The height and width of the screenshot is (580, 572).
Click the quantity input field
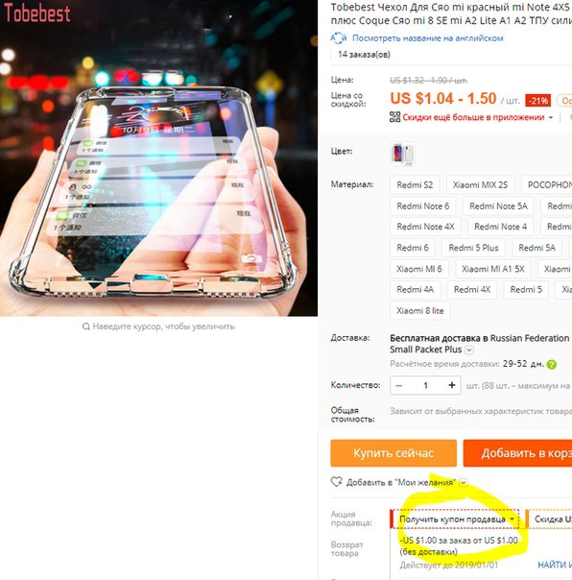[x=425, y=385]
